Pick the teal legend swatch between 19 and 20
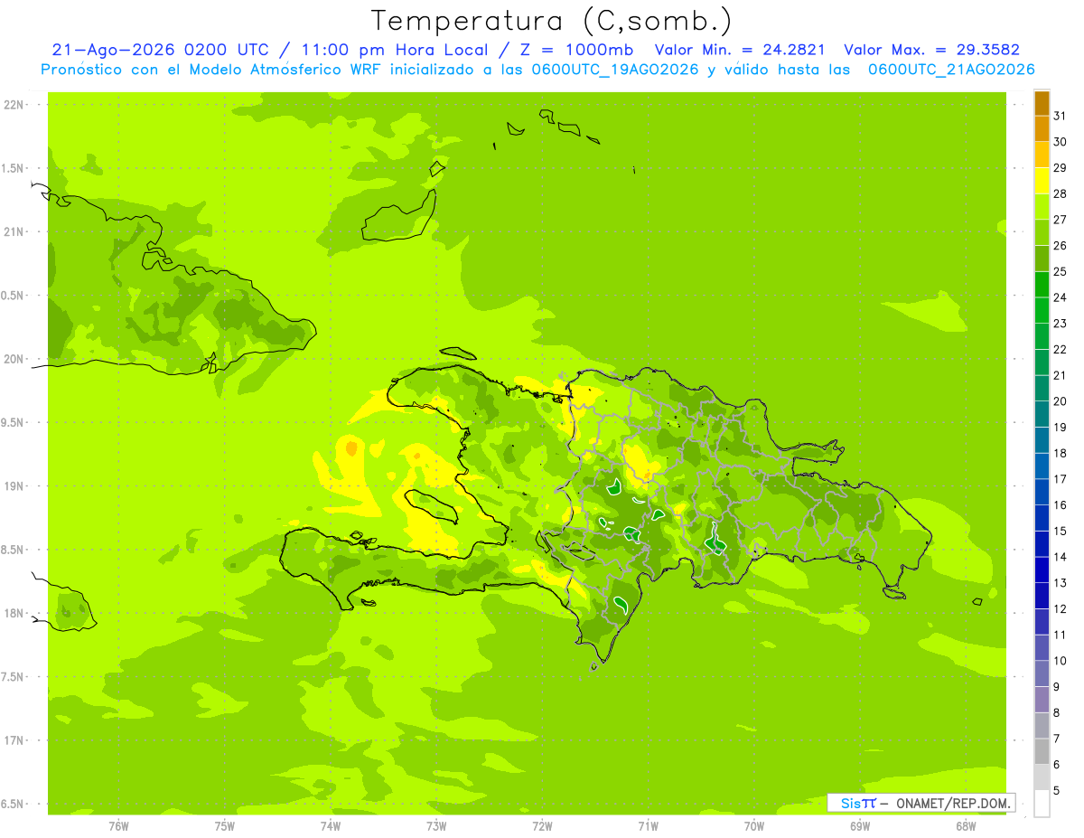The image size is (1084, 838). coord(1042,414)
